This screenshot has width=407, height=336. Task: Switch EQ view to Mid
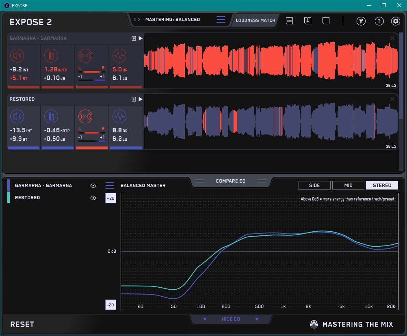(x=348, y=185)
